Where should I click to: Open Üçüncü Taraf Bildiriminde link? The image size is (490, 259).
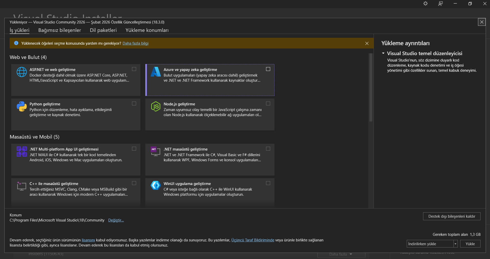253,240
